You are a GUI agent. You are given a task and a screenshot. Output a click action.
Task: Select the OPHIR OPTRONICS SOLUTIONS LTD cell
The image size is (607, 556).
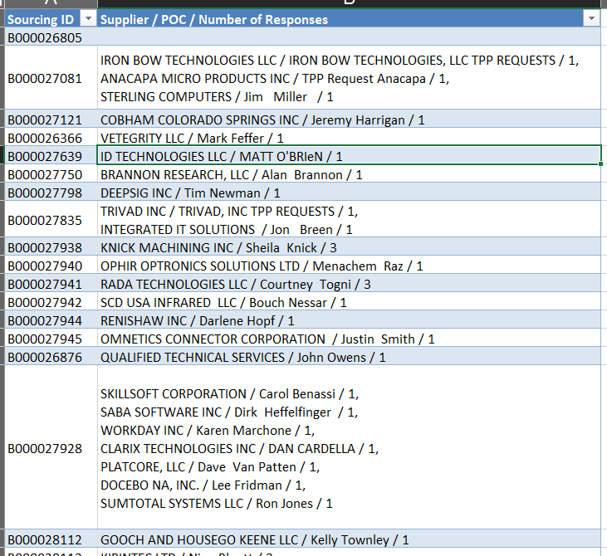349,265
